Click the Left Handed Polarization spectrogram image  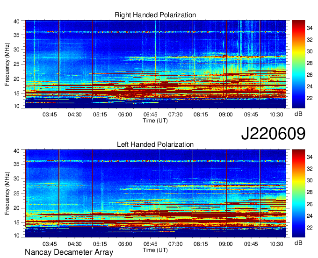click(x=155, y=193)
